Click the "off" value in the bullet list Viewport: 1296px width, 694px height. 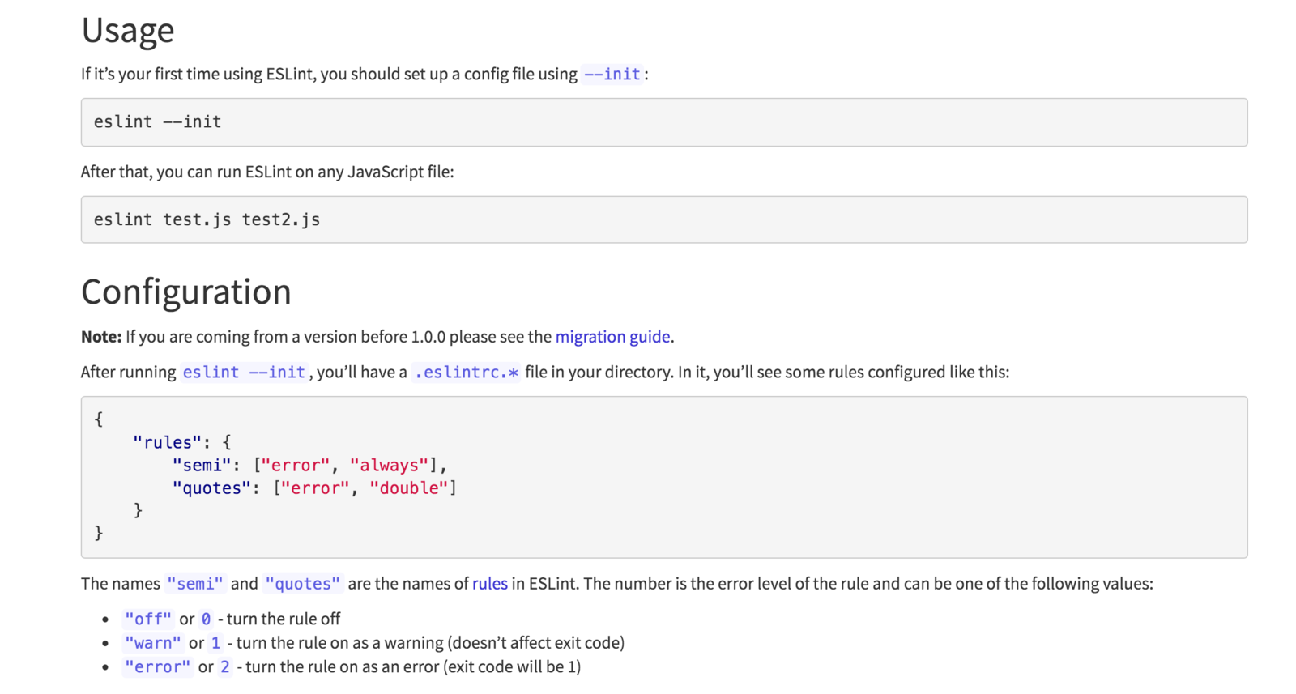[148, 619]
